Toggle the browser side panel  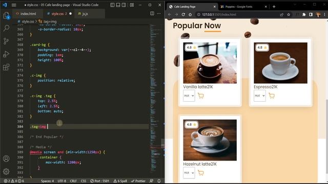311,15
